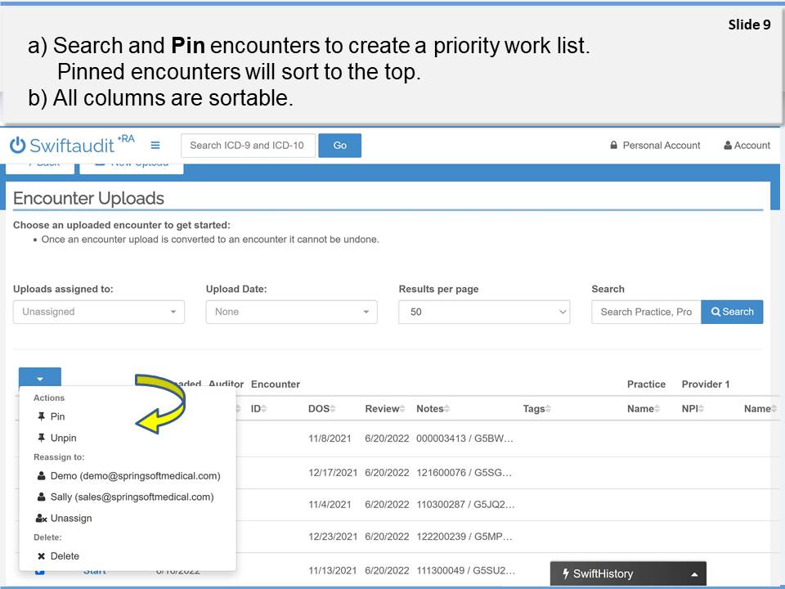
Task: Choose Pin from the Actions menu
Action: coord(57,416)
